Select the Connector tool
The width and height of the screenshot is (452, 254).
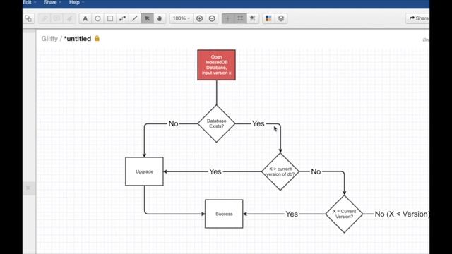pos(122,18)
